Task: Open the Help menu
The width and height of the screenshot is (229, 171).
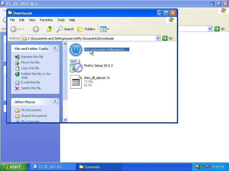Action: (x=72, y=20)
